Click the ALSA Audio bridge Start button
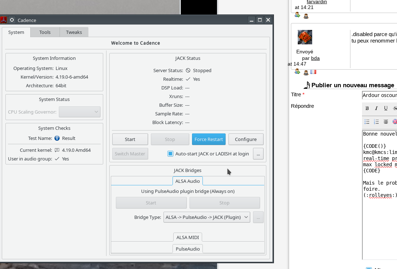The image size is (397, 269). click(151, 203)
